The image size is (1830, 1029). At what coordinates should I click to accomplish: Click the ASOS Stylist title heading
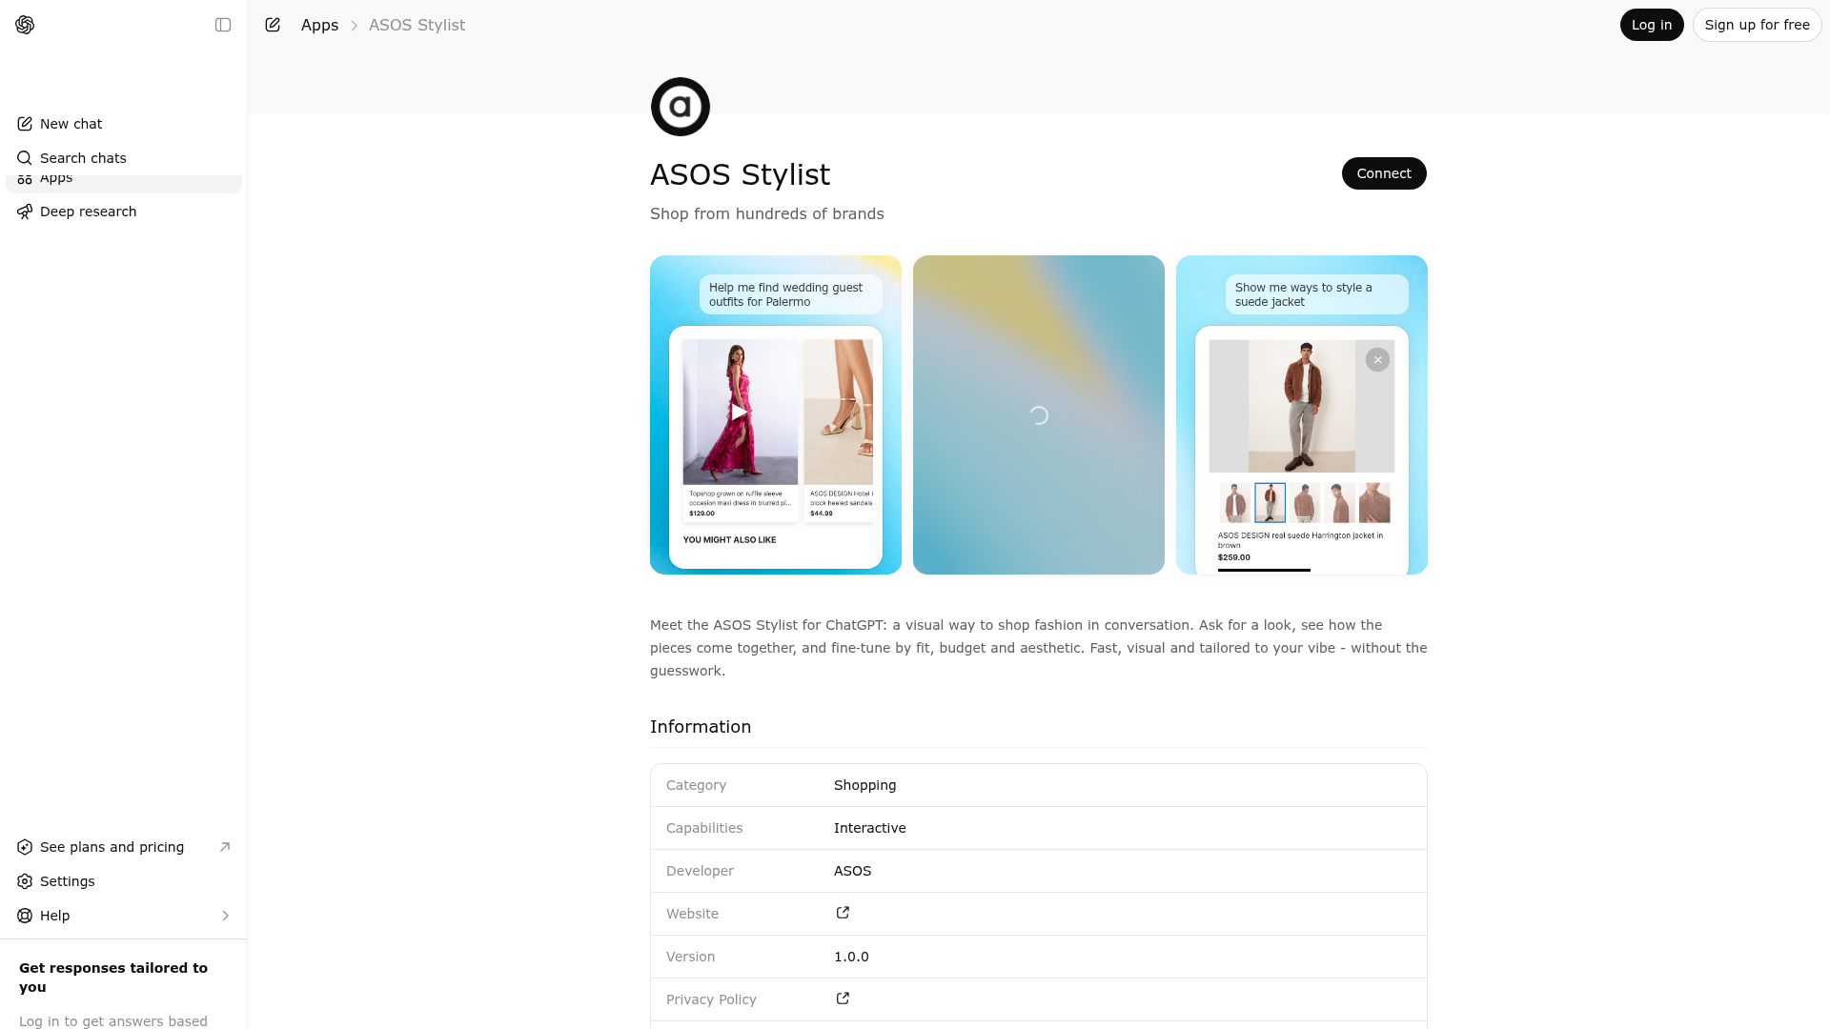tap(740, 174)
